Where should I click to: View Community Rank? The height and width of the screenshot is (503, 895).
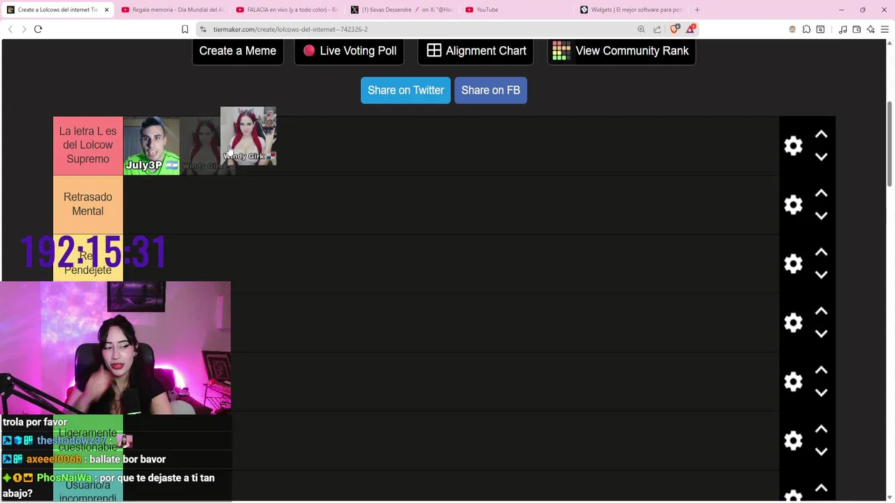tap(621, 51)
